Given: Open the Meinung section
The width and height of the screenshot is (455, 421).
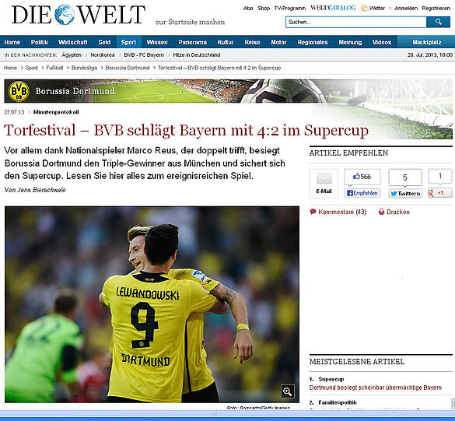Looking at the screenshot, I should click(350, 42).
